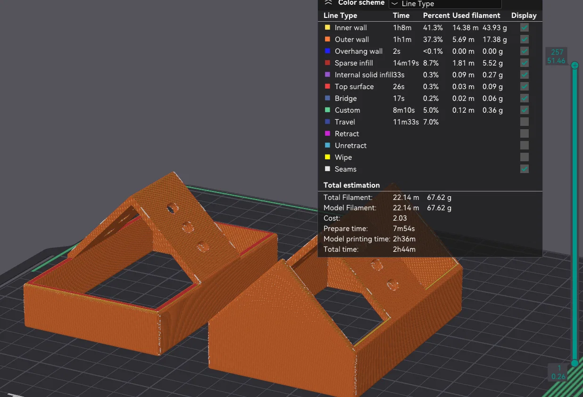This screenshot has height=397, width=583.
Task: Toggle Outer wall display checkbox
Action: point(524,39)
